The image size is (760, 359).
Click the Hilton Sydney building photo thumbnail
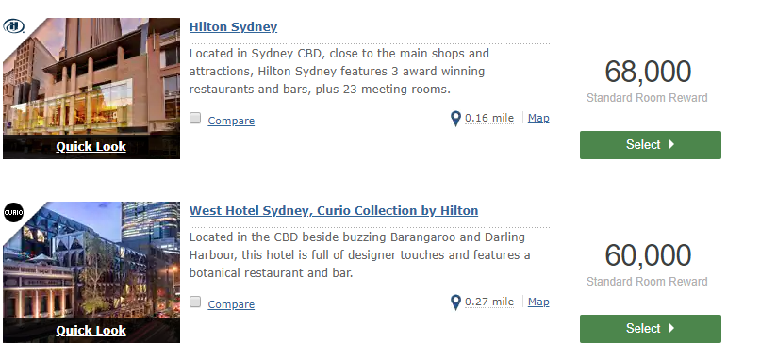[91, 77]
